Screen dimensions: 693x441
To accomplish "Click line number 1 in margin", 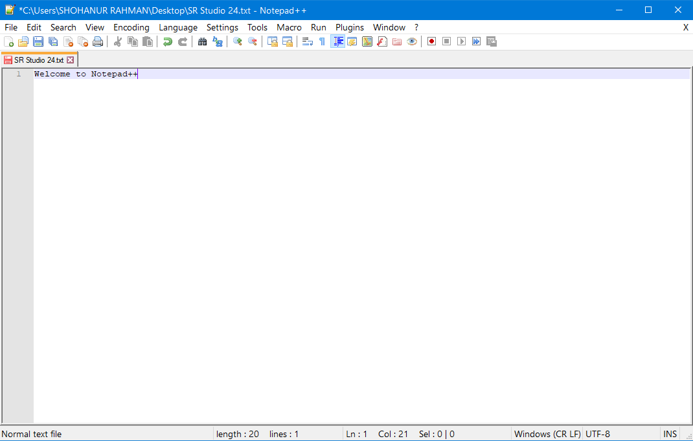I will click(19, 74).
